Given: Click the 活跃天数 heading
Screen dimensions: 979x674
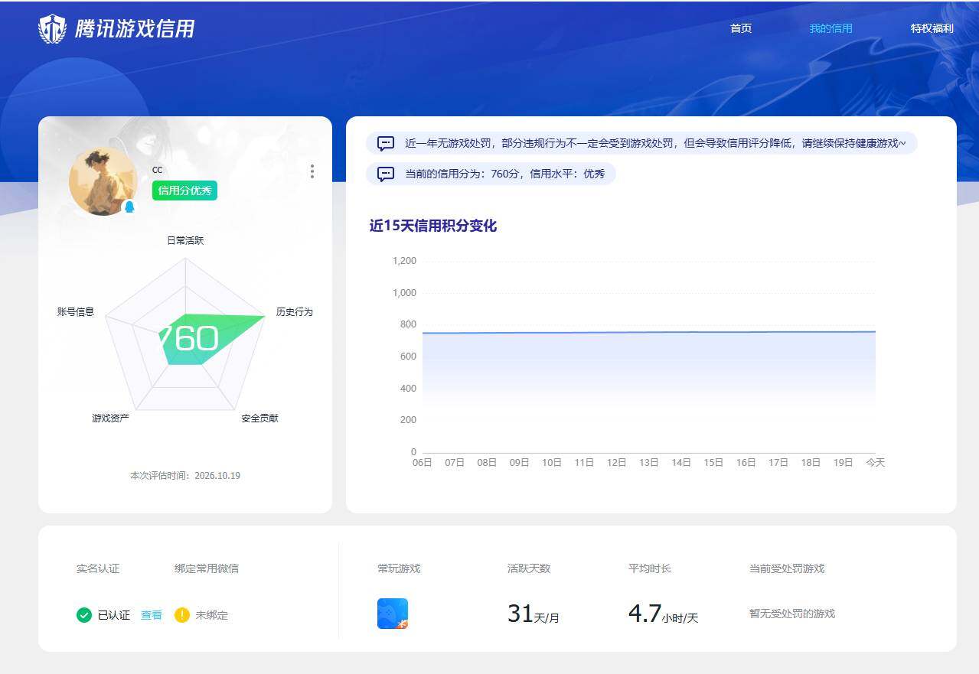Looking at the screenshot, I should pos(529,568).
